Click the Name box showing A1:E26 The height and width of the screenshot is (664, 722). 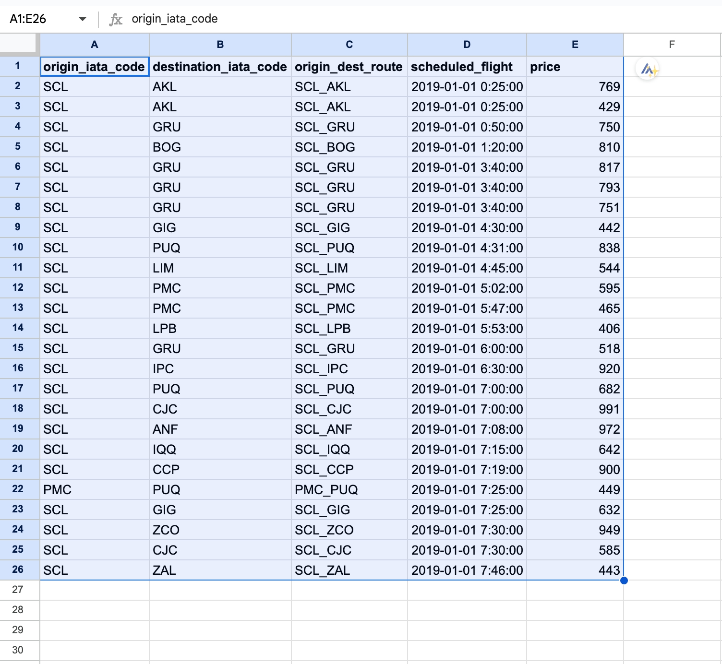click(x=38, y=19)
